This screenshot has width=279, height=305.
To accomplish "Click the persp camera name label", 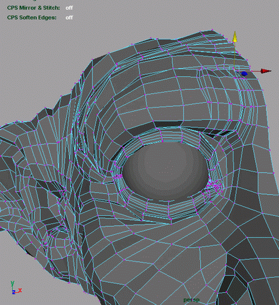I will pos(191,300).
